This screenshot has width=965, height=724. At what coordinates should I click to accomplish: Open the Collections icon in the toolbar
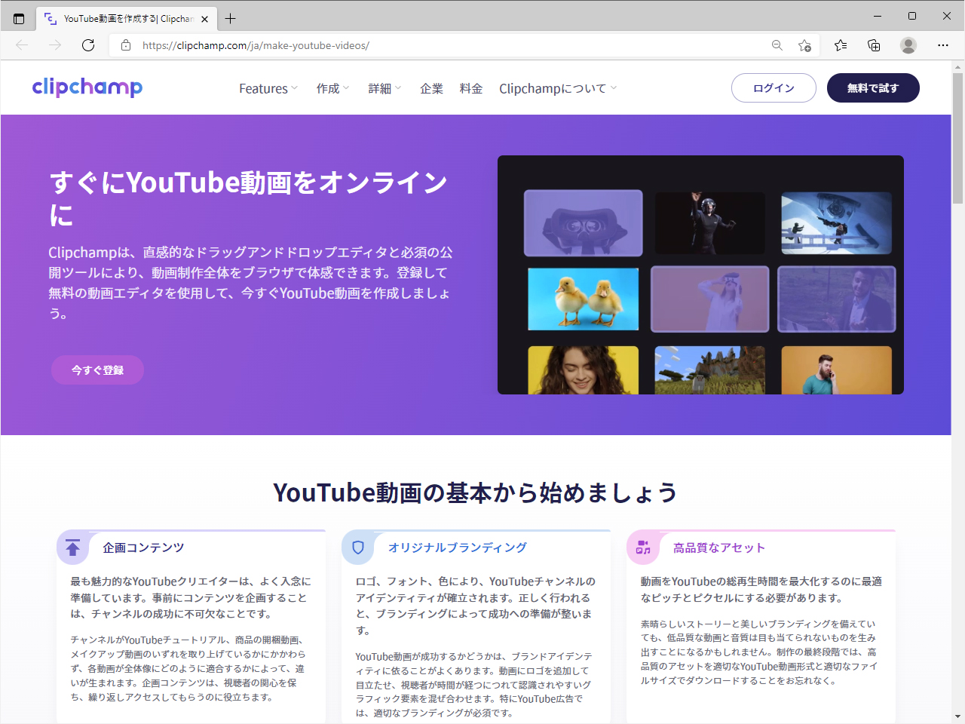873,45
